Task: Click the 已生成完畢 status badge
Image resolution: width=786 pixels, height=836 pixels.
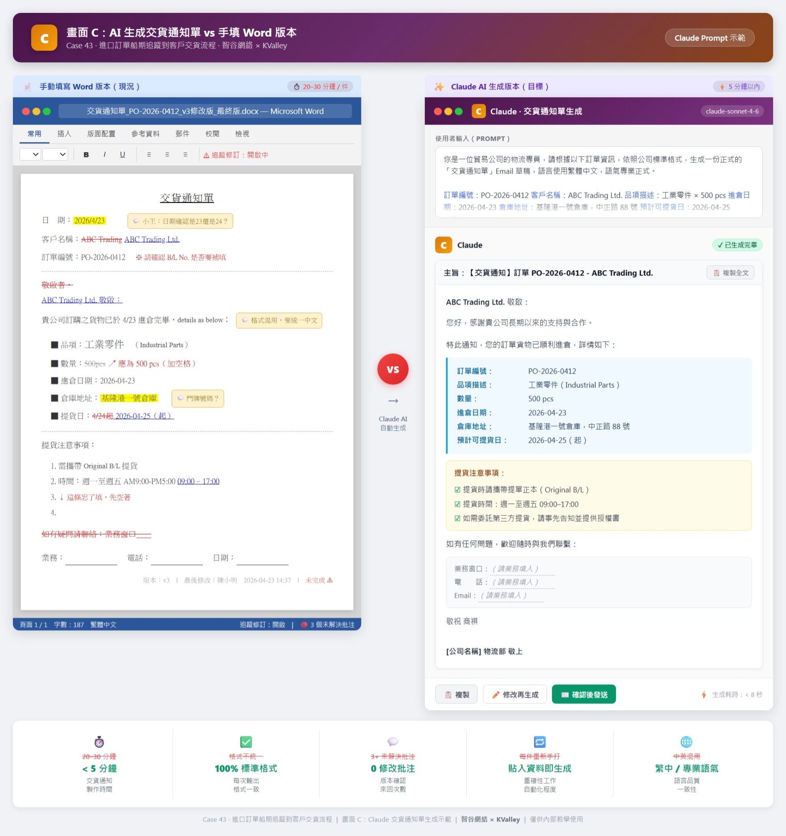Action: pyautogui.click(x=737, y=245)
